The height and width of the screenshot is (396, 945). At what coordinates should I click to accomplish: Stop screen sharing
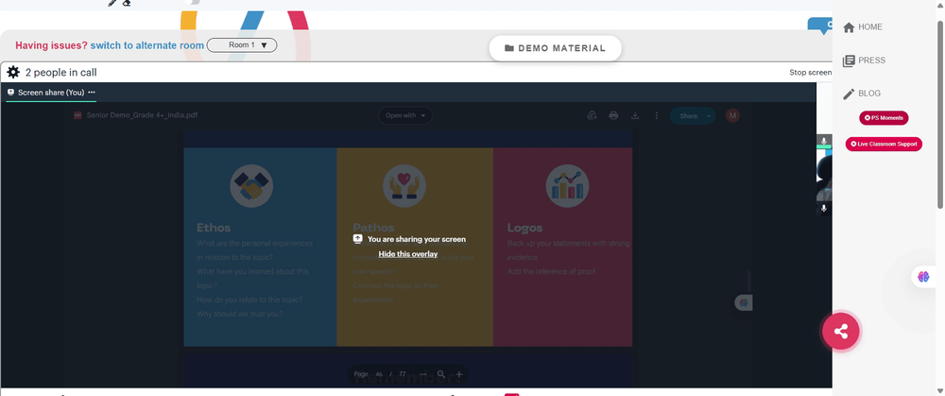tap(811, 73)
